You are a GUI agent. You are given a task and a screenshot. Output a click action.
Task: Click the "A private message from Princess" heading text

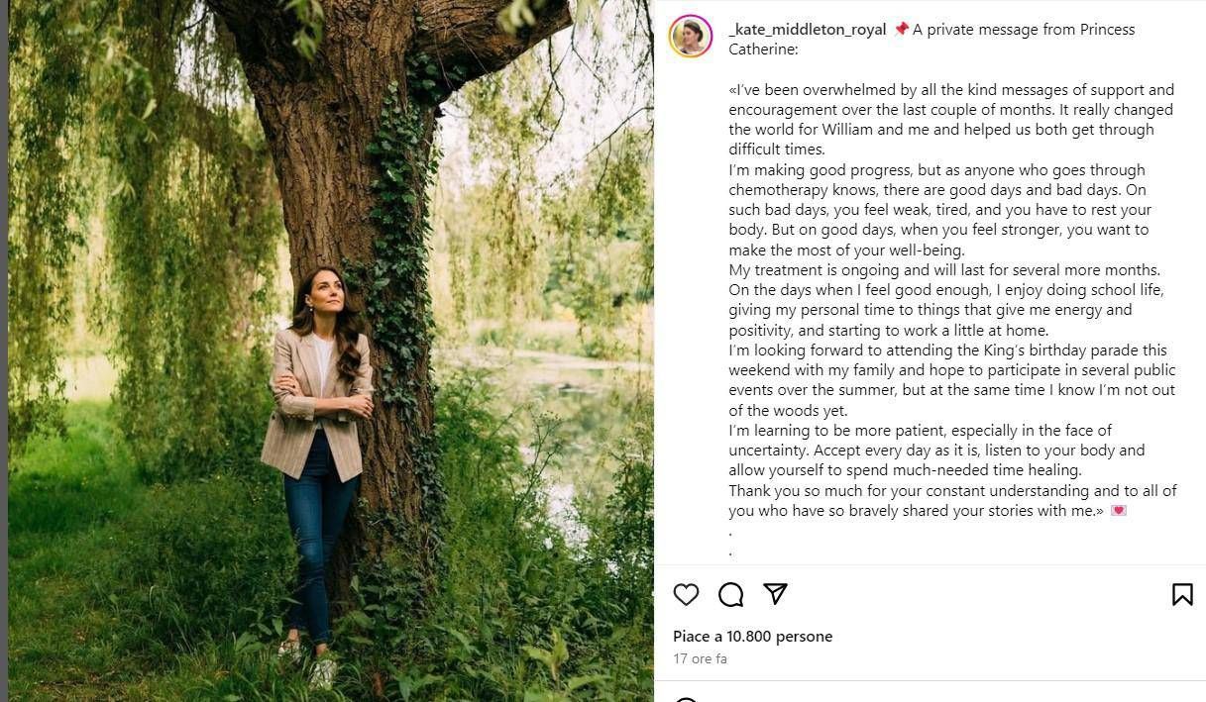click(1024, 30)
